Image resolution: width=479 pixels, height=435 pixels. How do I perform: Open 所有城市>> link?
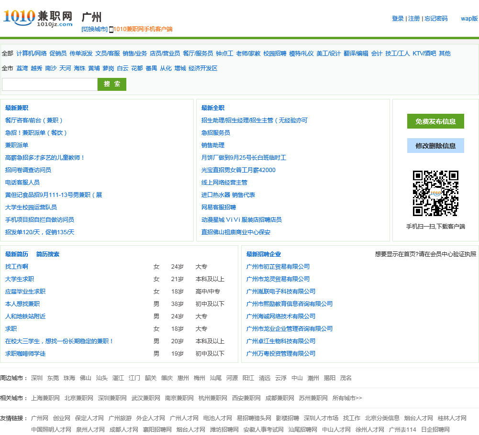(x=347, y=398)
